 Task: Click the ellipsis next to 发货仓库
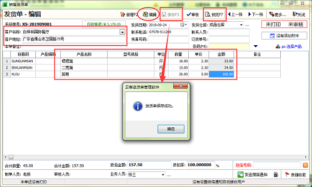(x=247, y=25)
